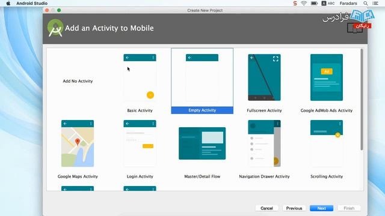
Task: Open the Apple menu
Action: 8,4
